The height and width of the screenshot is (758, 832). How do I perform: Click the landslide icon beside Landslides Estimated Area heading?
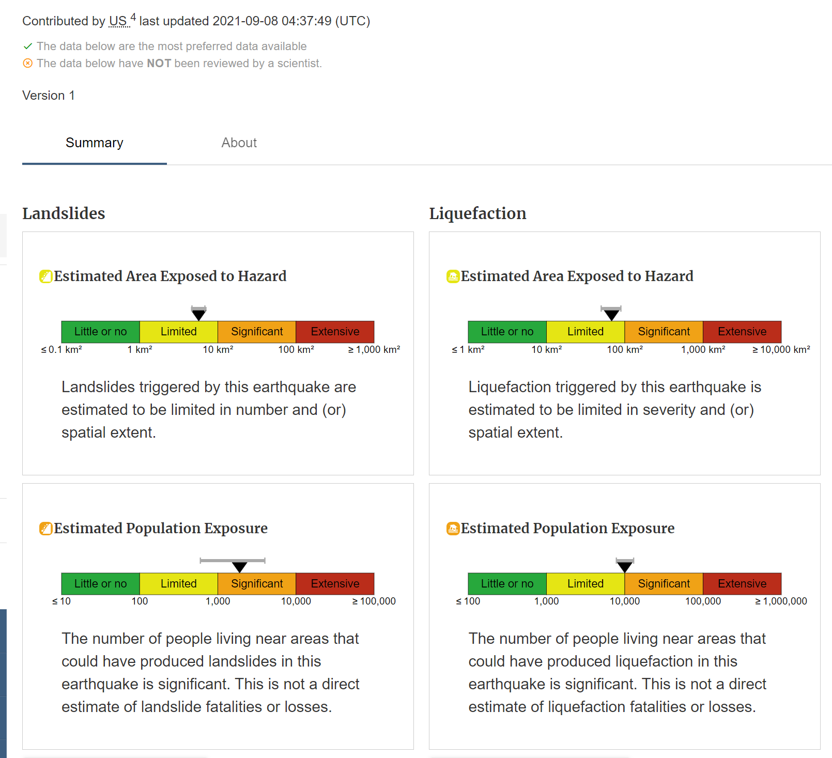coord(45,276)
